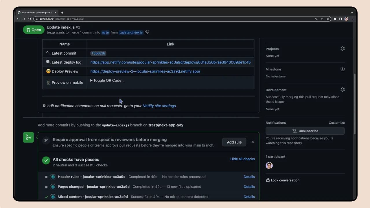Click the Pages changed check name
Screen dimensions: 370x208
coord(93,187)
